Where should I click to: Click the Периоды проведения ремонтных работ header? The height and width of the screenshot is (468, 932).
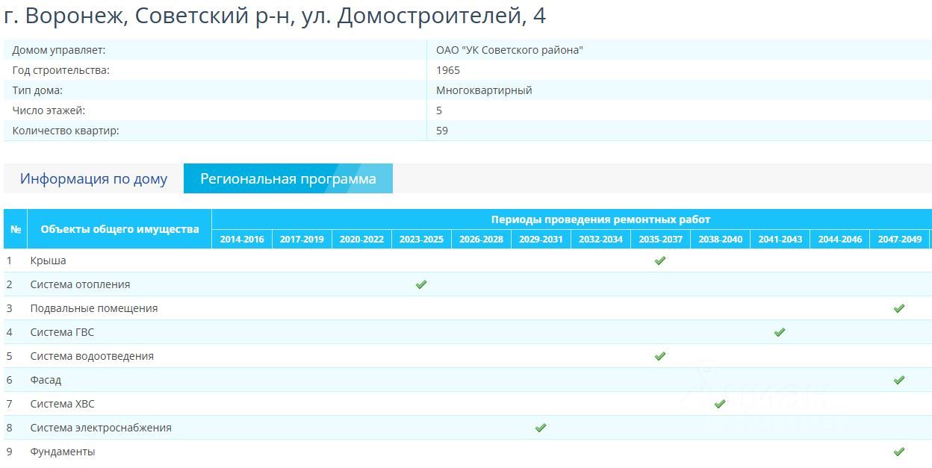coord(600,219)
